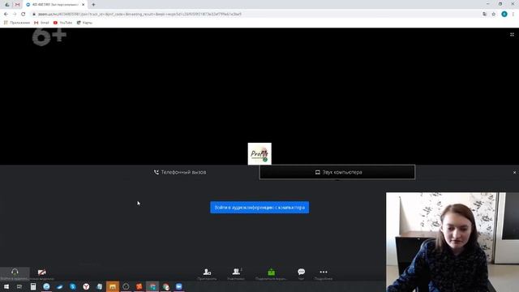Close the Zoom meeting browser tab

pos(83,5)
